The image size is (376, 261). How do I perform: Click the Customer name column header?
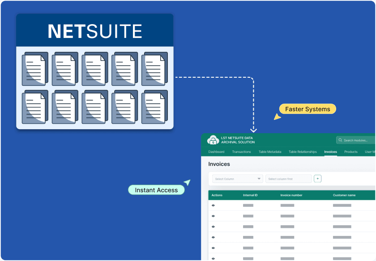pos(344,195)
